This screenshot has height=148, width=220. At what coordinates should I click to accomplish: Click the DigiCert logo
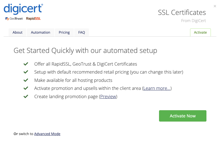[x=24, y=9]
